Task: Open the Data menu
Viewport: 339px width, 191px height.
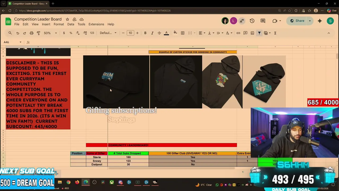Action: point(71,24)
